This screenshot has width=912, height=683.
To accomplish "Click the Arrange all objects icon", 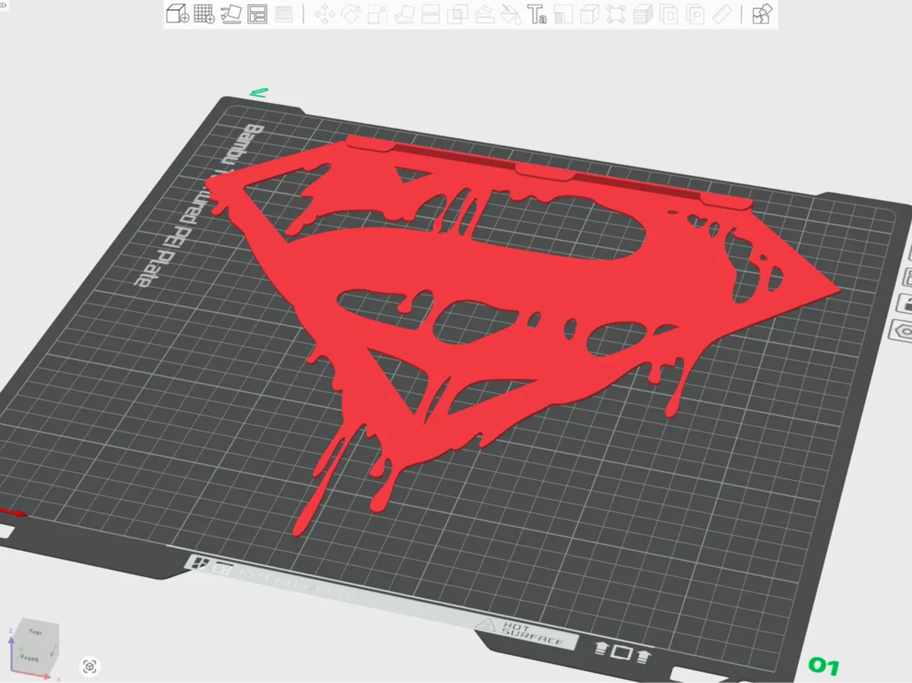I will tap(258, 14).
